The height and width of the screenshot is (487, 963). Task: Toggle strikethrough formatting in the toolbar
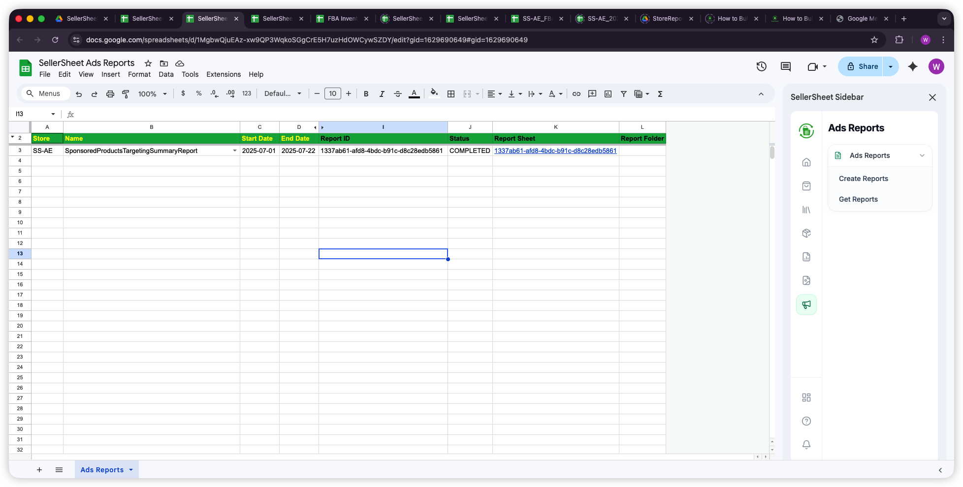398,93
